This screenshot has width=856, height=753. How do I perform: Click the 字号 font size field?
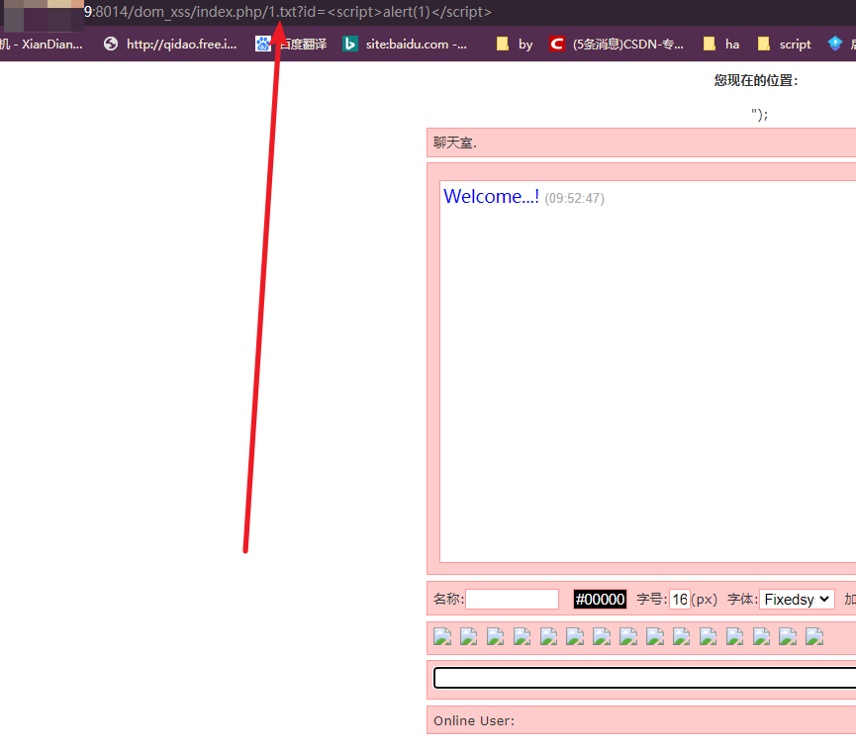click(x=680, y=599)
